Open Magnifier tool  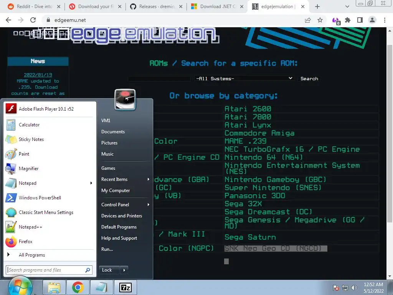pos(50,168)
